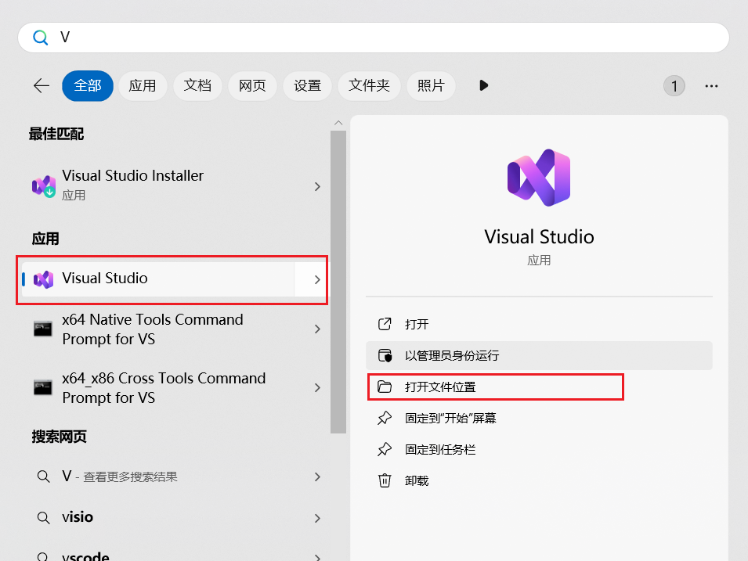
Task: Click the round badge showing 1
Action: click(x=674, y=86)
